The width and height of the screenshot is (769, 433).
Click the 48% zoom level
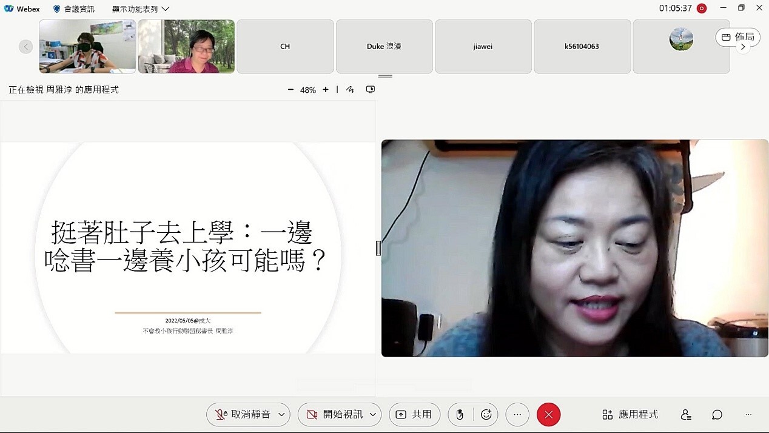click(308, 90)
